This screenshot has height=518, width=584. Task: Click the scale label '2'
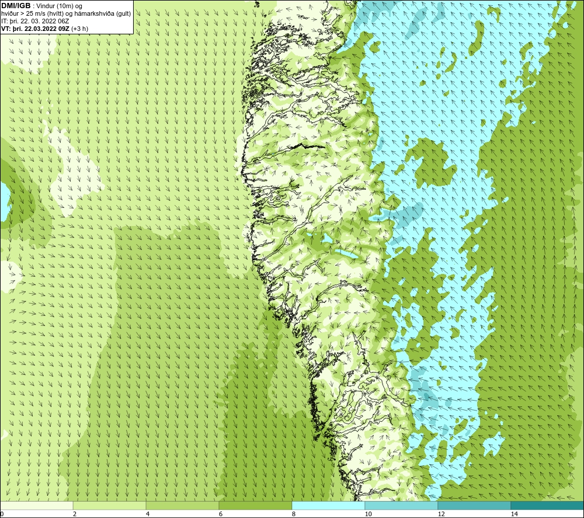(x=75, y=514)
